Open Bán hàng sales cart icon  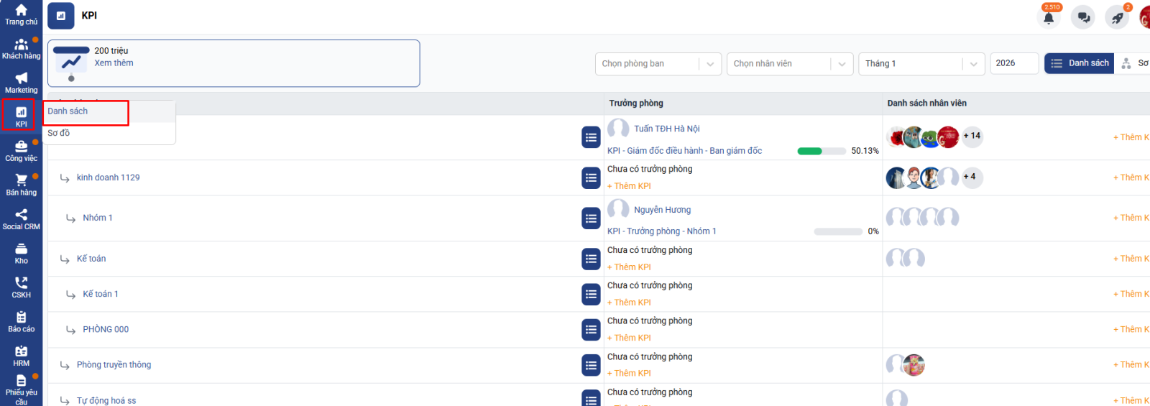(21, 185)
